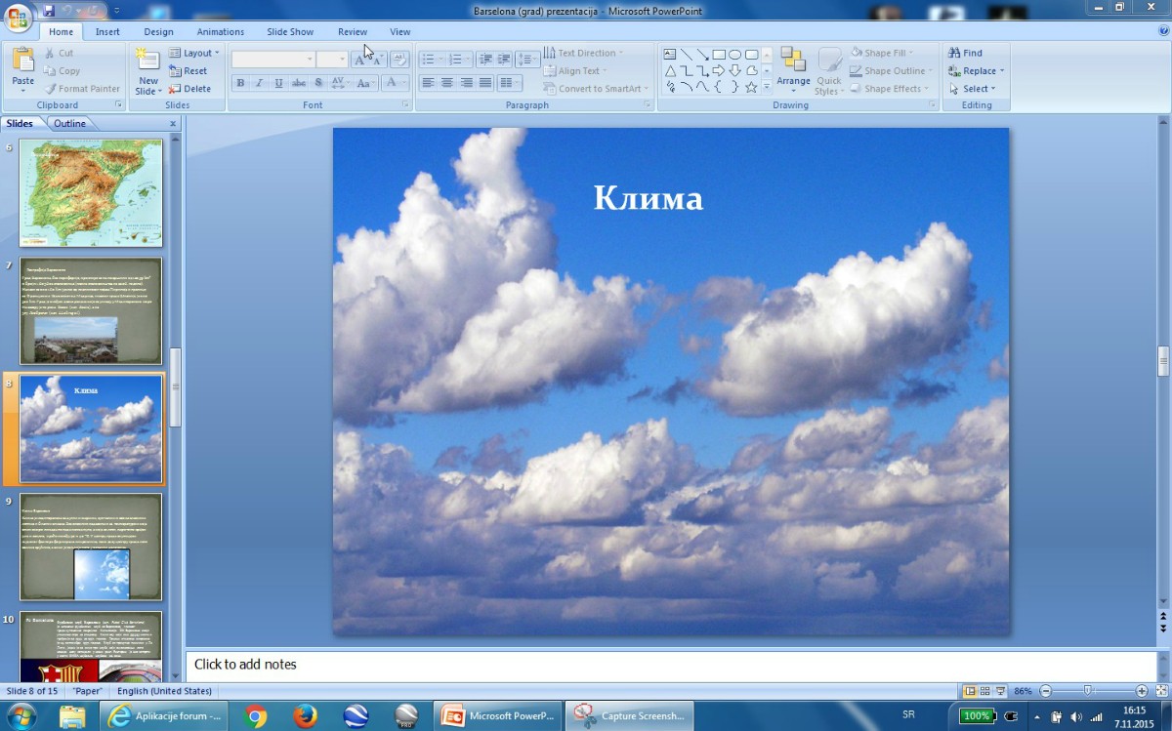1172x731 pixels.
Task: Switch to Slide Sorter view
Action: click(984, 691)
